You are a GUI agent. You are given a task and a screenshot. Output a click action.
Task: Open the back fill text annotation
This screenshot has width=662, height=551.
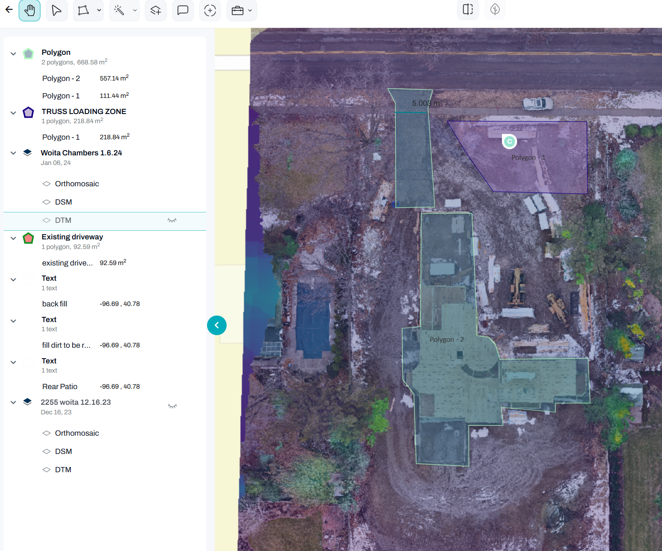(x=54, y=304)
